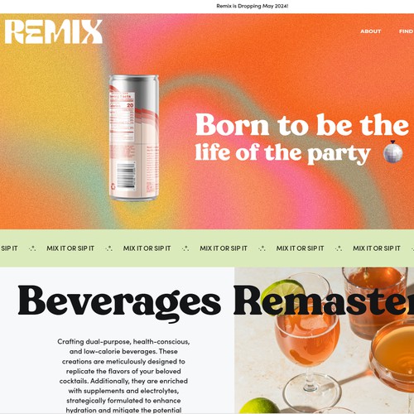Select the 'Born to be the' headline
The width and height of the screenshot is (414, 414).
tap(302, 125)
